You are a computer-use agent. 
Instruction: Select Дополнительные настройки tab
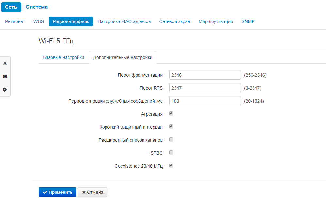coord(122,57)
